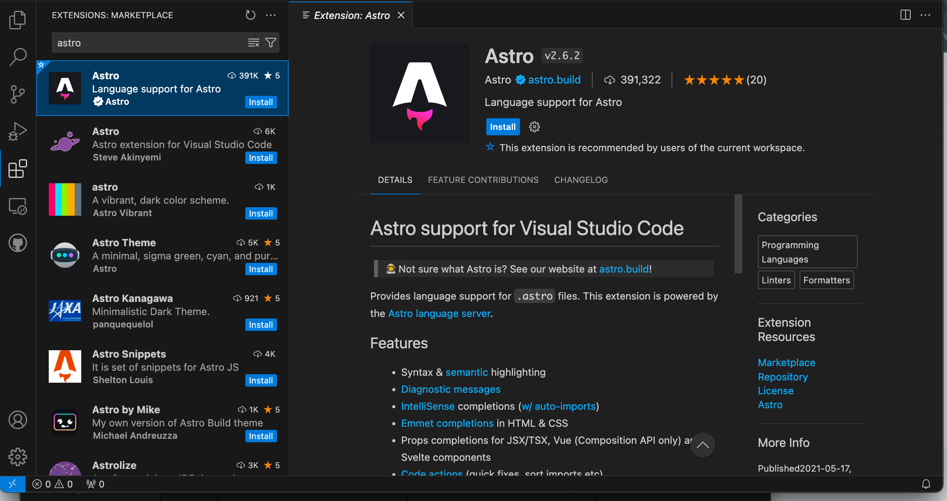Open the w/ auto-imports link

pyautogui.click(x=559, y=406)
